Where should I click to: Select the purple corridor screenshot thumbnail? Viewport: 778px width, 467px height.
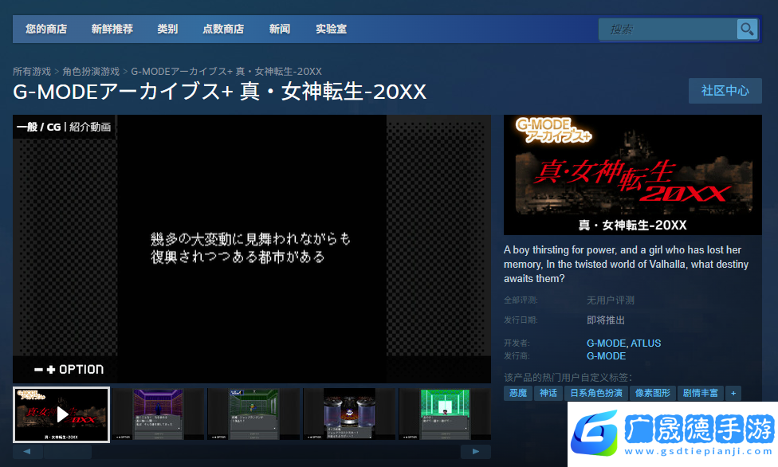(x=158, y=414)
